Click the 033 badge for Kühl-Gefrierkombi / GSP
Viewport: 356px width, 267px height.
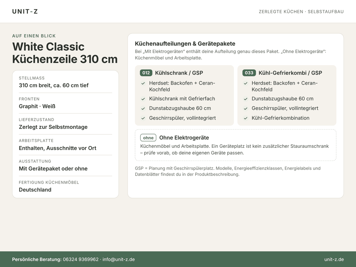249,73
